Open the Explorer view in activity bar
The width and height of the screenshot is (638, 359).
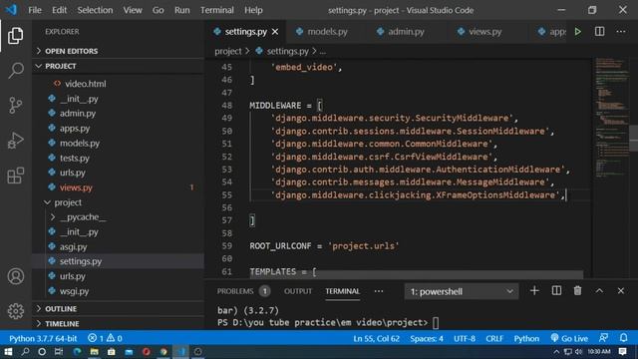point(16,36)
